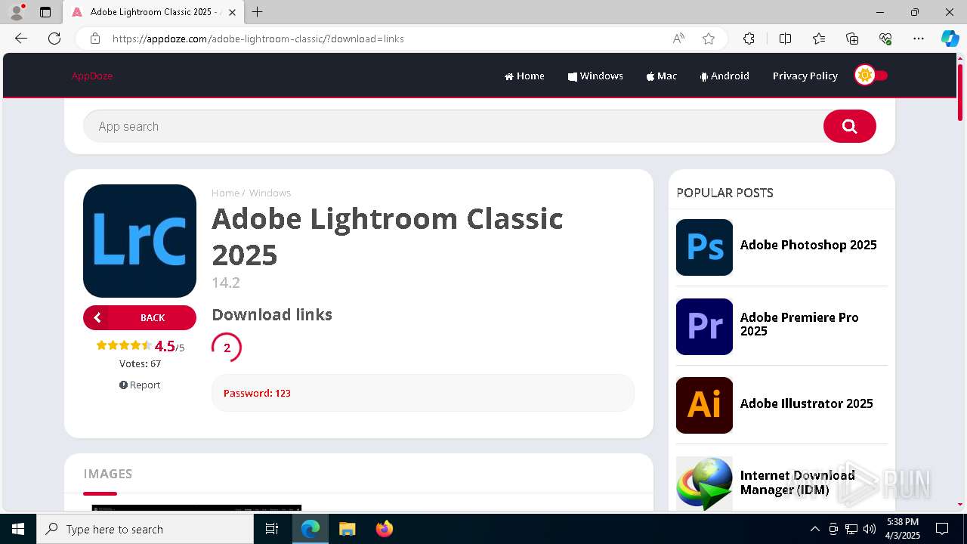This screenshot has width=967, height=544.
Task: Click the AppDoze site logo
Action: [x=92, y=76]
